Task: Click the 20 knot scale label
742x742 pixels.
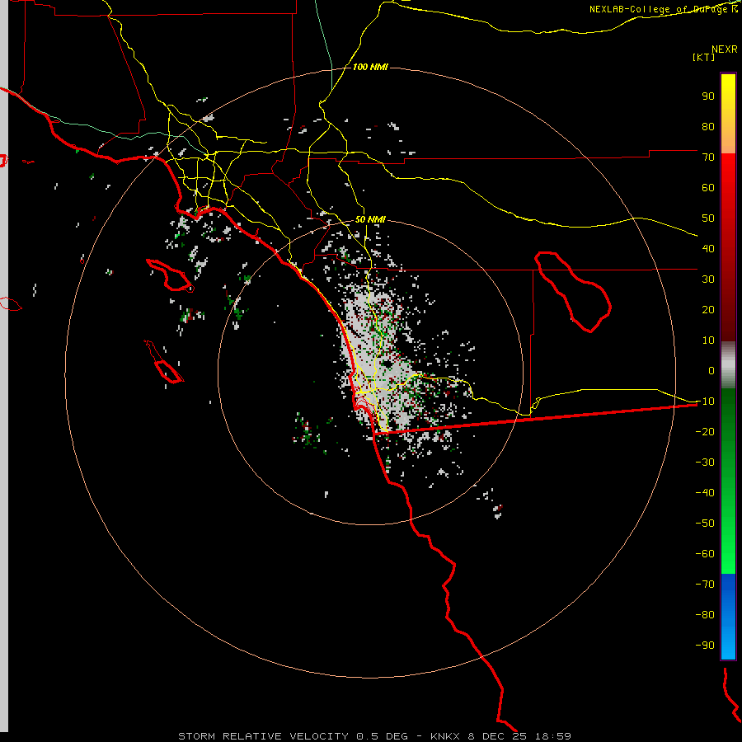Action: pos(708,309)
